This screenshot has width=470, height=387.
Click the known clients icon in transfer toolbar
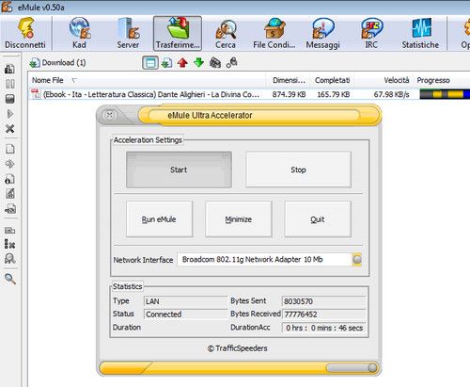click(x=232, y=62)
